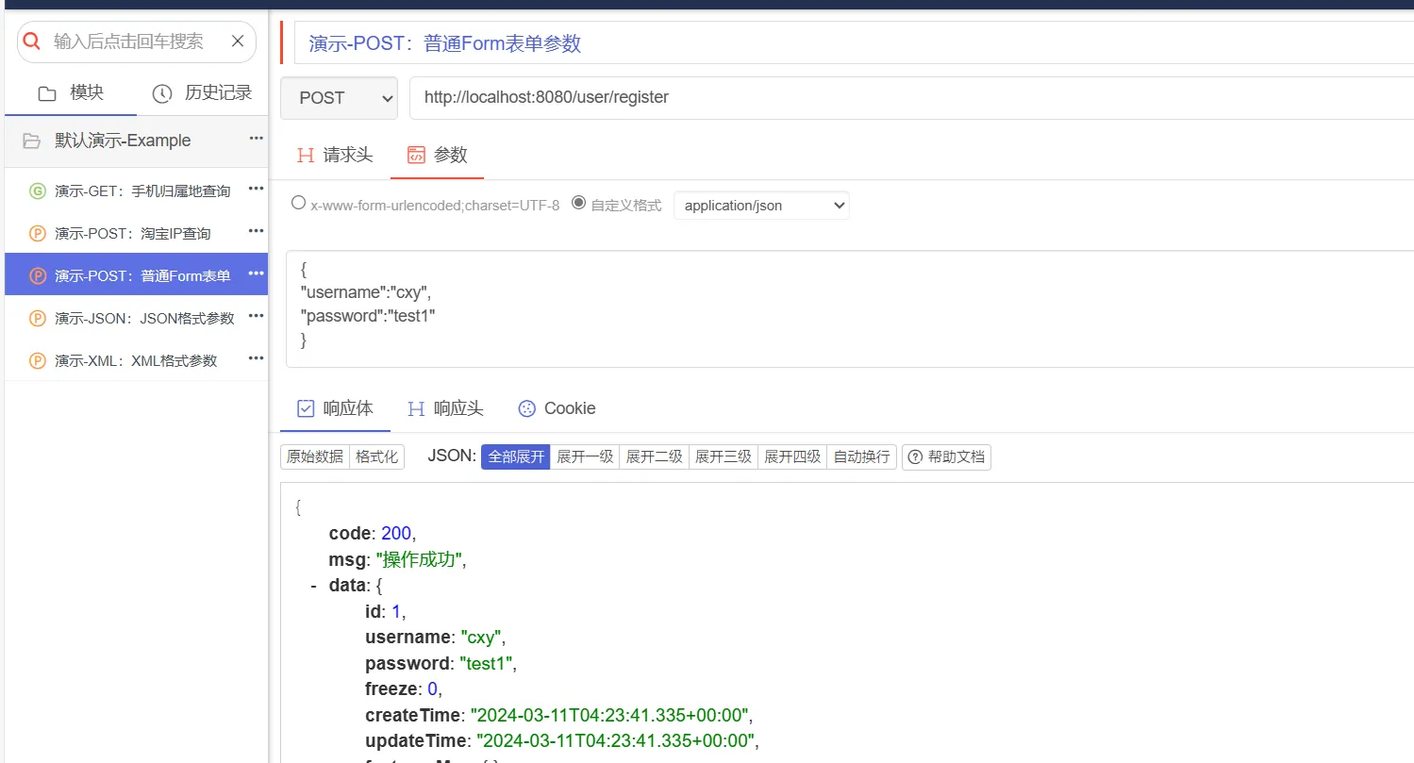Image resolution: width=1414 pixels, height=763 pixels.
Task: Switch to the 历史记录 tab
Action: point(203,92)
